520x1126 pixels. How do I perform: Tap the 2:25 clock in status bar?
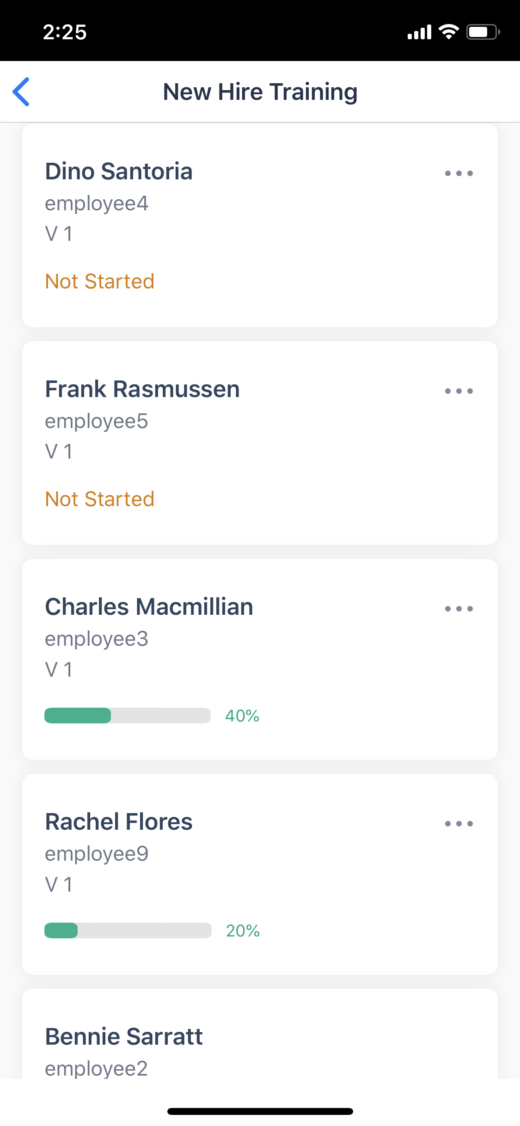pyautogui.click(x=65, y=32)
